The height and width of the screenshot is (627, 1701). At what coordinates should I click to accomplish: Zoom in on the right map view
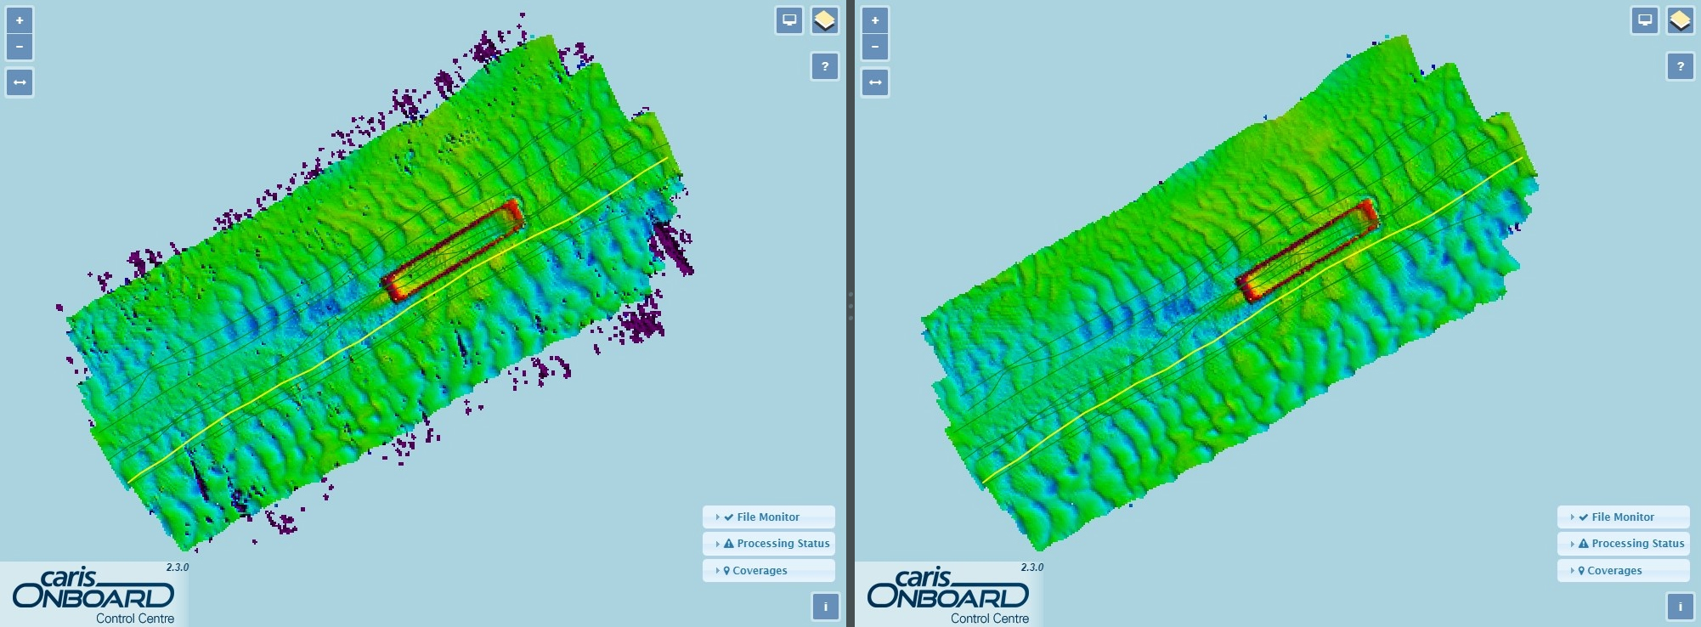tap(875, 20)
